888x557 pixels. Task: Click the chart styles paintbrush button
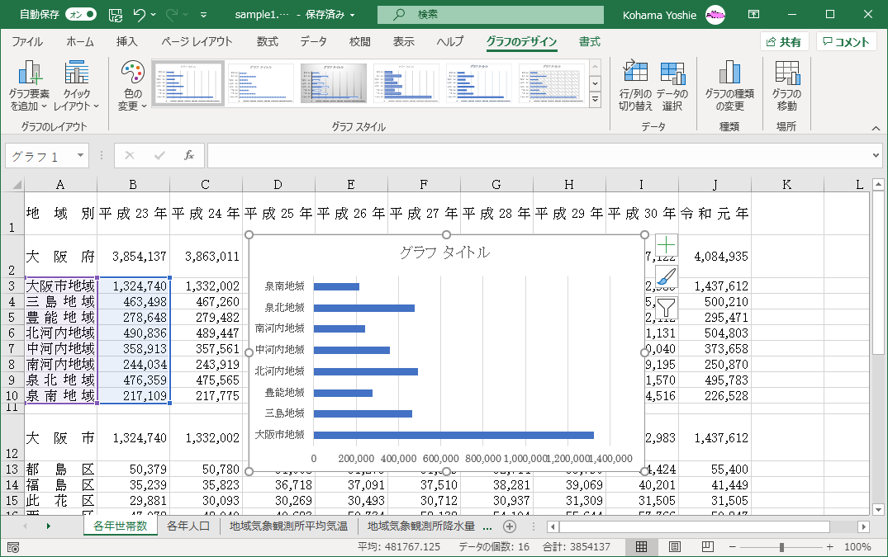tap(666, 276)
